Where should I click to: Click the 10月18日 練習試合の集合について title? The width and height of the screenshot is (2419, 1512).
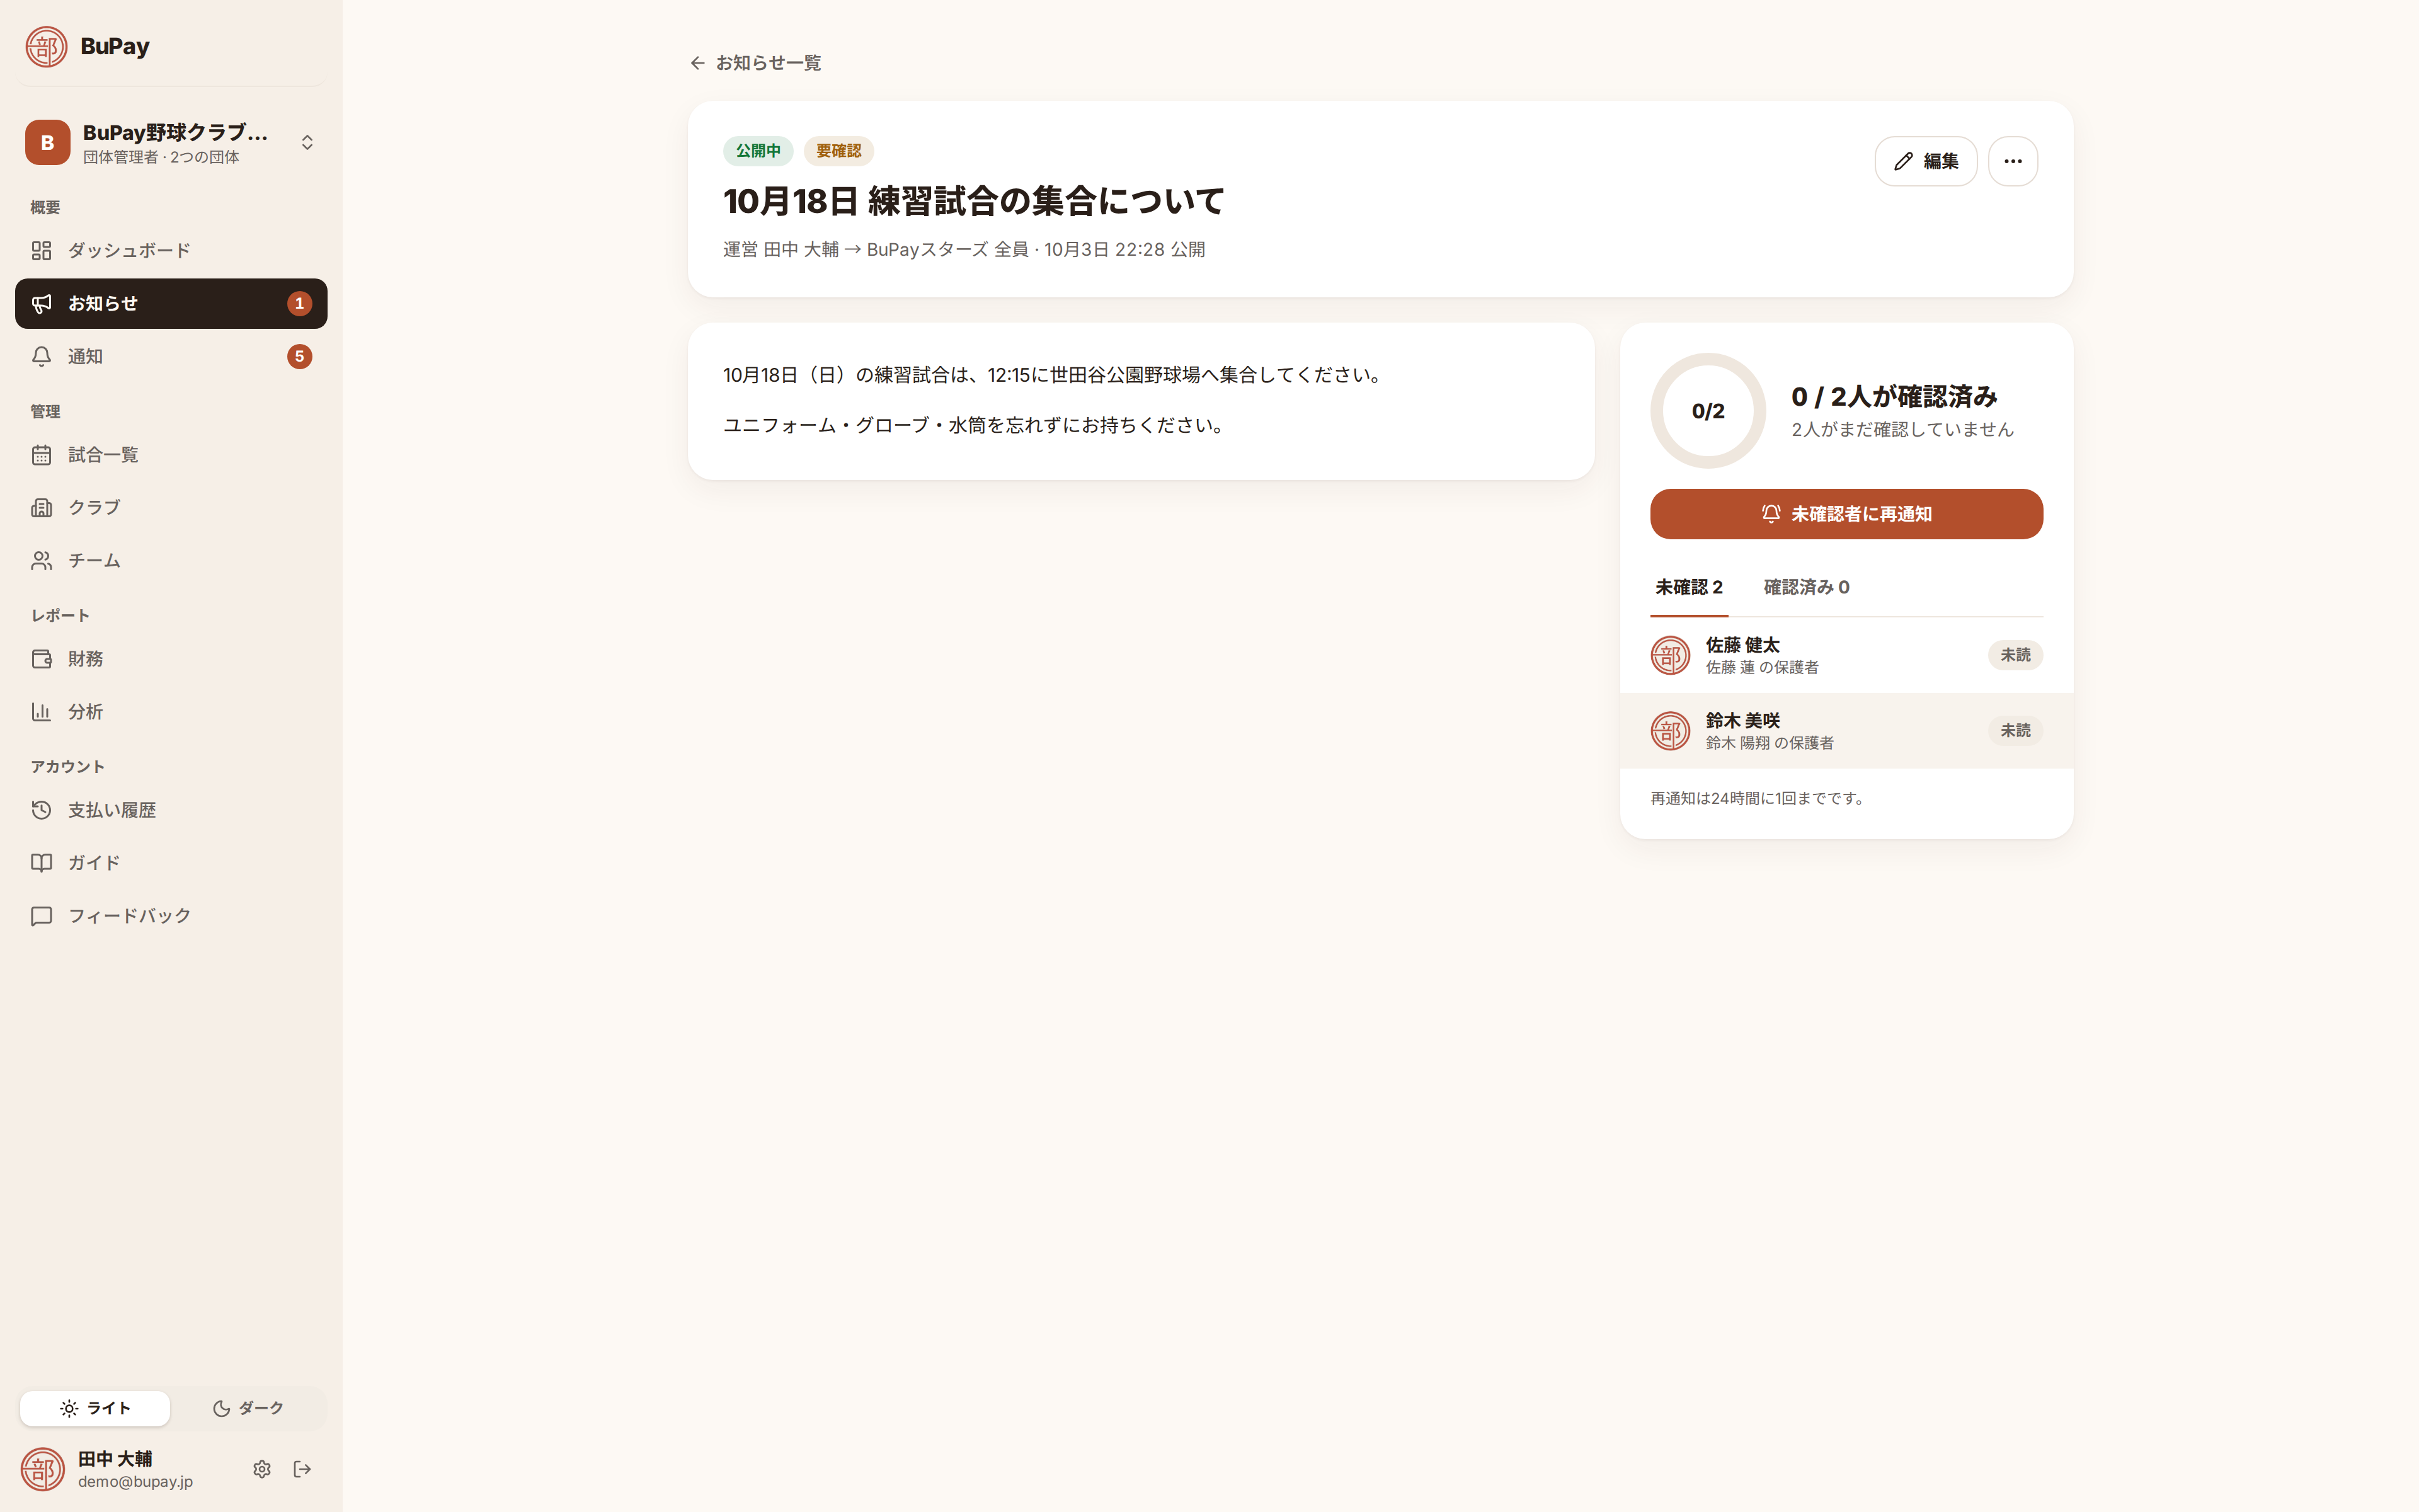974,201
